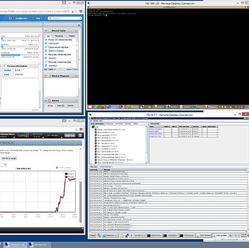The width and height of the screenshot is (249, 248).
Task: Toggle the Show Legend checkbox
Action: [57, 168]
